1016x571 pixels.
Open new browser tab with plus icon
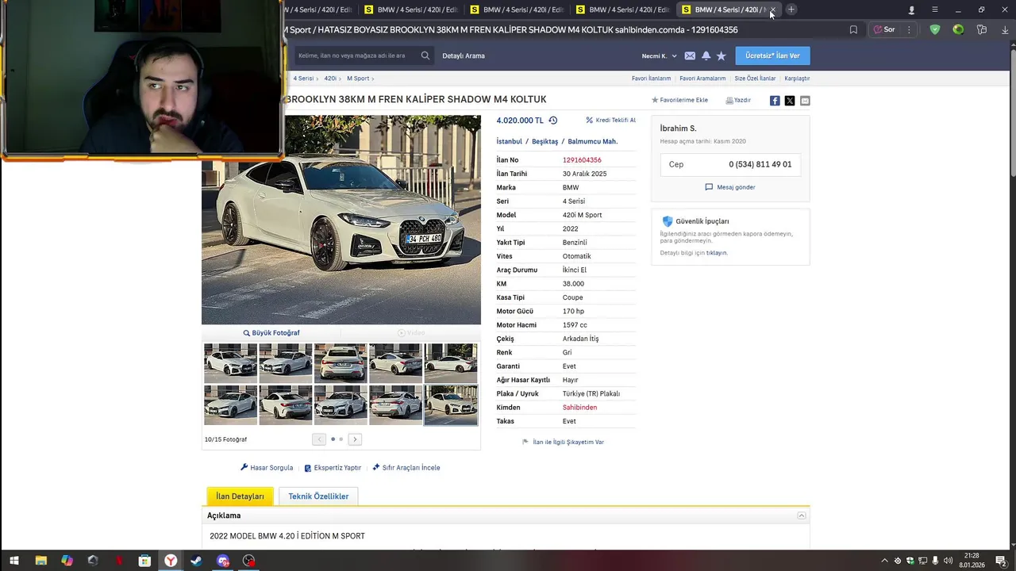791,10
